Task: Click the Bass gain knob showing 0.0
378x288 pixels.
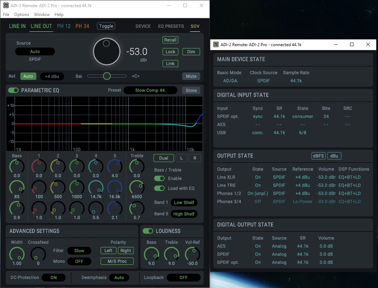Action: 17,166
